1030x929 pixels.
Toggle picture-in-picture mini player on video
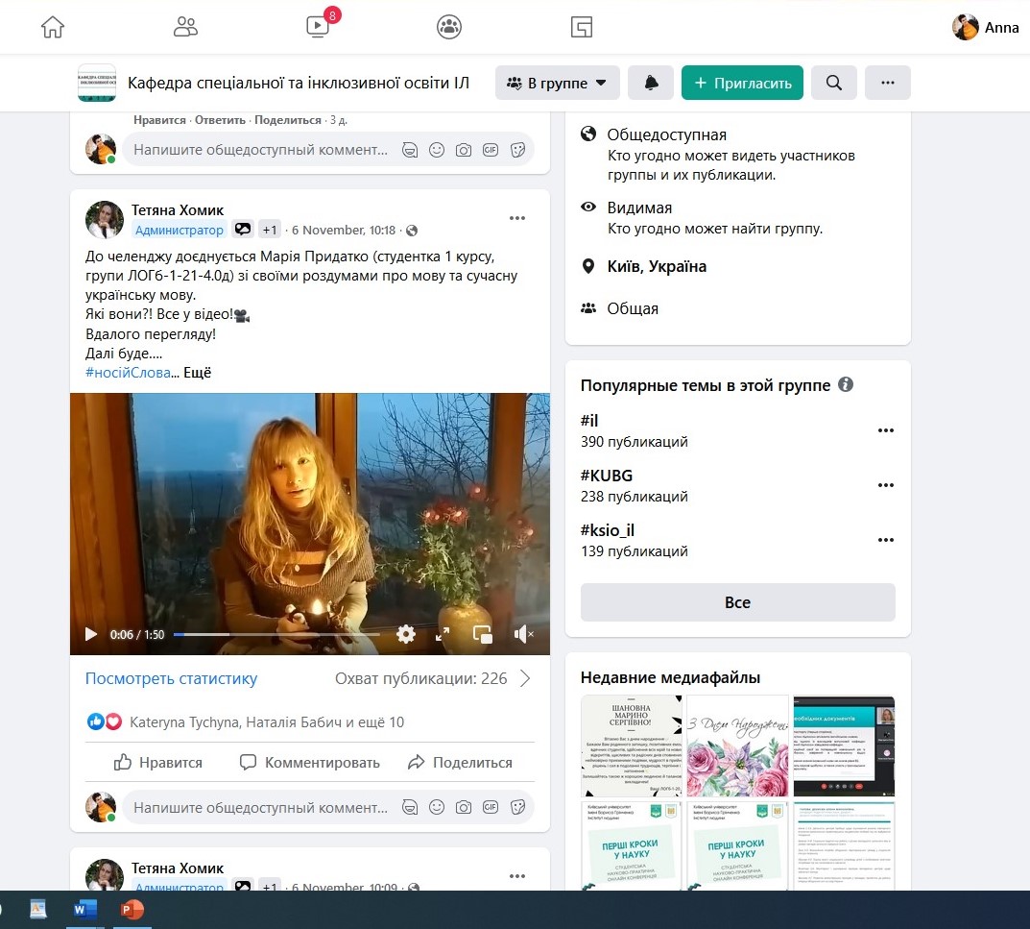tap(482, 634)
